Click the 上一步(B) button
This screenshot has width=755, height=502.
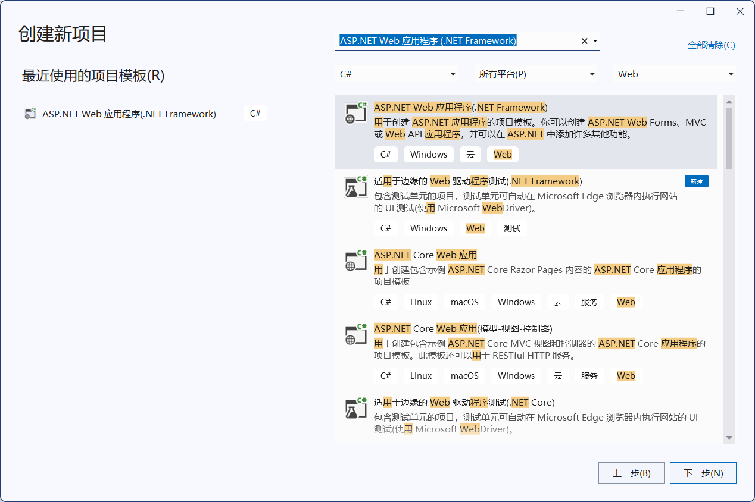pyautogui.click(x=632, y=473)
